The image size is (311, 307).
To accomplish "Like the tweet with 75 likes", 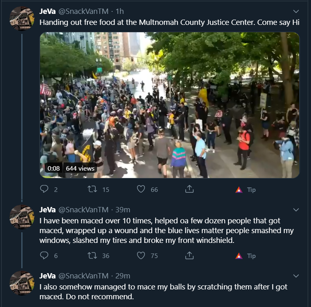I will click(x=141, y=255).
